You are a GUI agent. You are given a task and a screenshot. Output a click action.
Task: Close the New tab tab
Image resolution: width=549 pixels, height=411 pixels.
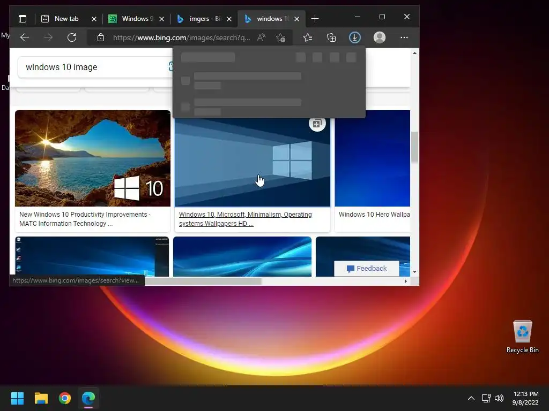(x=94, y=19)
